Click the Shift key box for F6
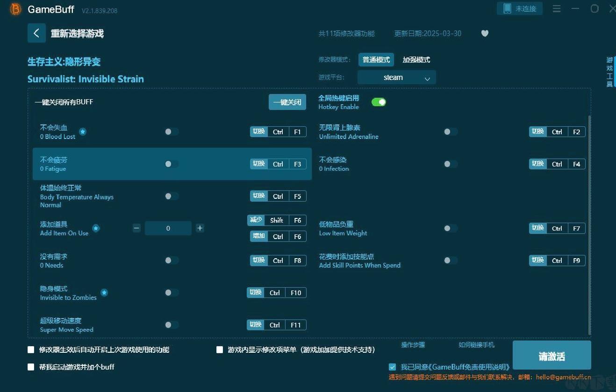 tap(277, 220)
